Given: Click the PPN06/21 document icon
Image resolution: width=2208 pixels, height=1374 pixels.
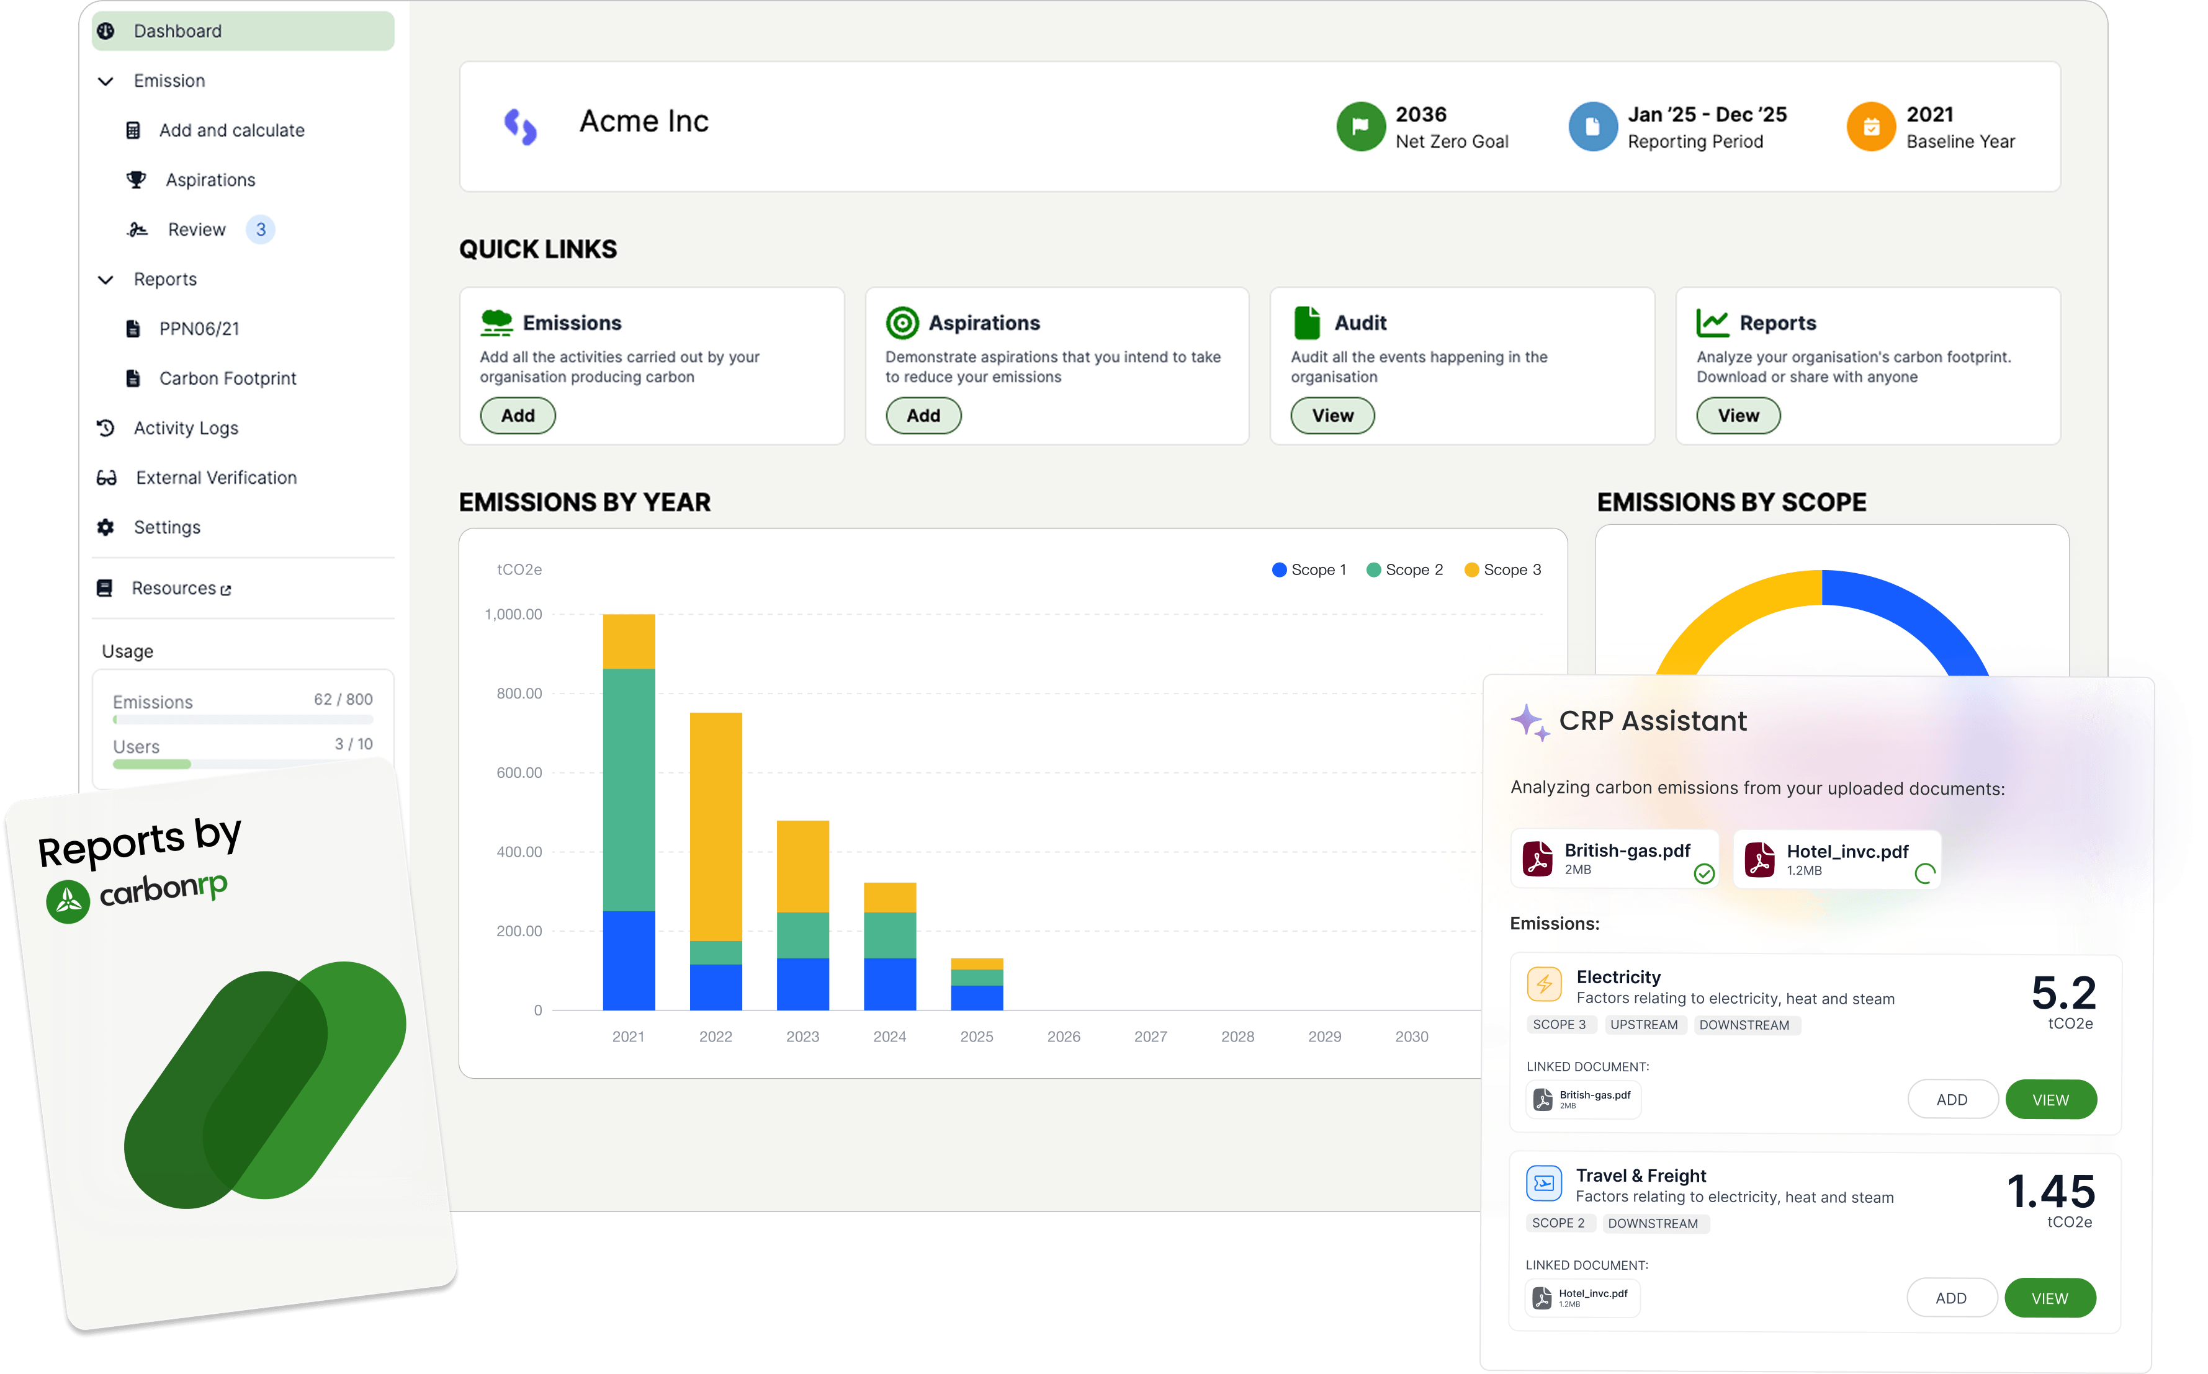Looking at the screenshot, I should pos(133,328).
